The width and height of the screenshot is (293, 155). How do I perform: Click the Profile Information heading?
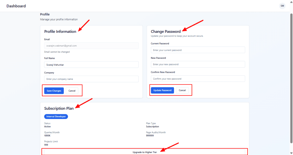(x=60, y=31)
